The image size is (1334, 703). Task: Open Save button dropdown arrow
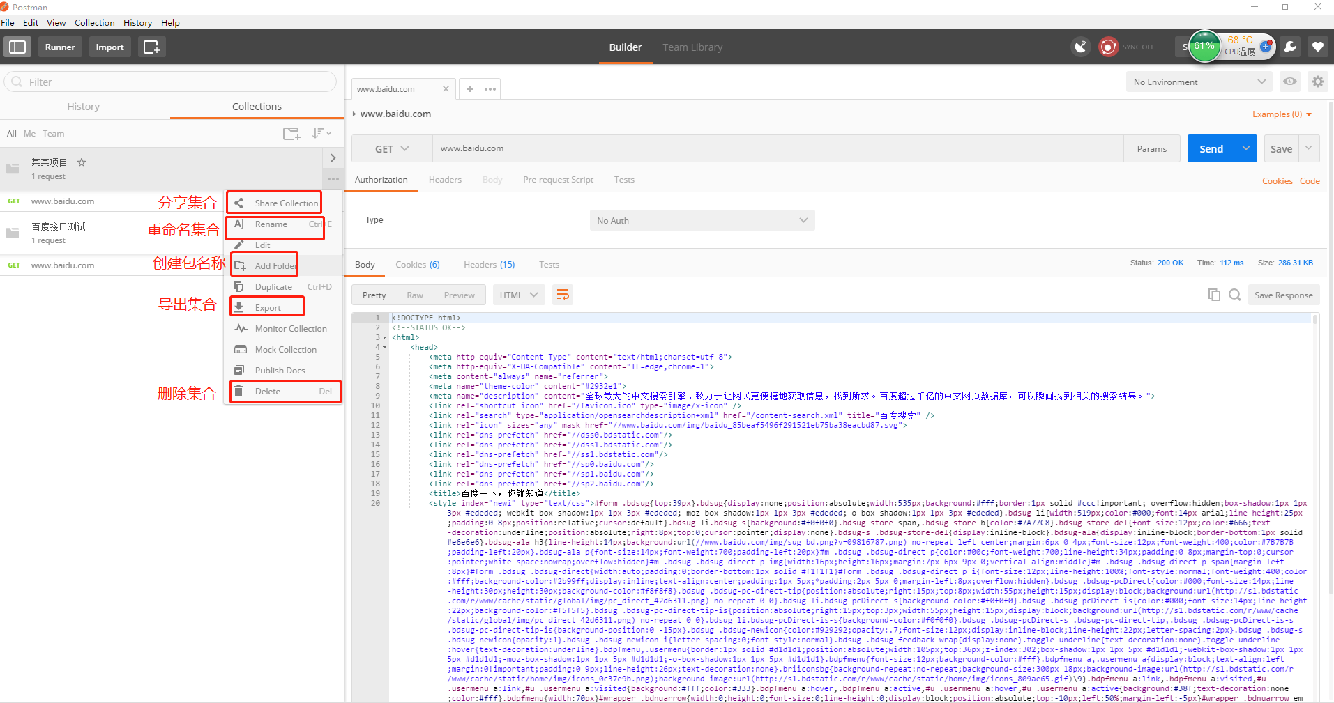click(x=1309, y=148)
